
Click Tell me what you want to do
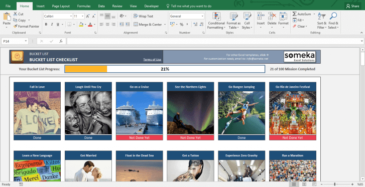click(189, 6)
